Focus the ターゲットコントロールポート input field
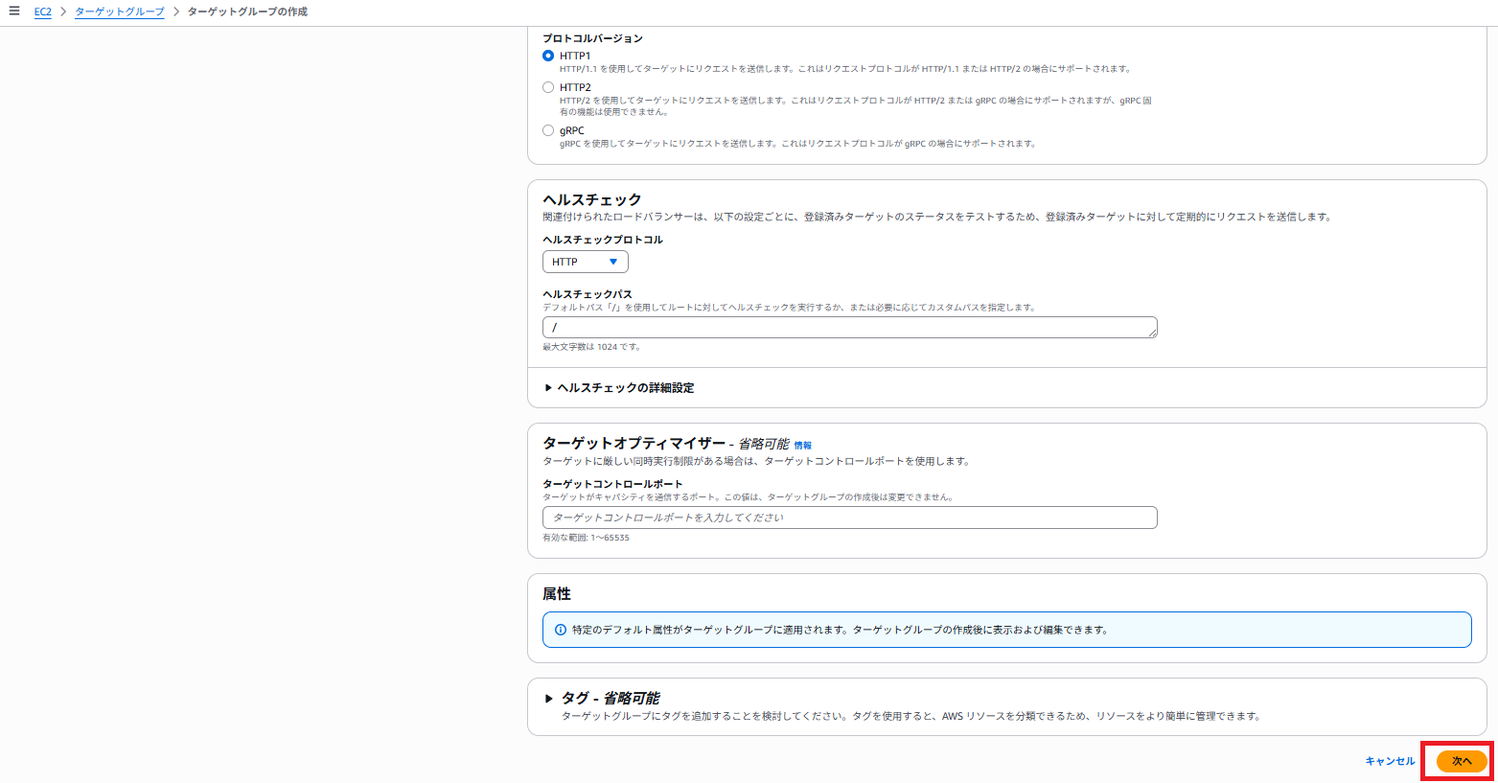This screenshot has height=783, width=1498. tap(849, 518)
